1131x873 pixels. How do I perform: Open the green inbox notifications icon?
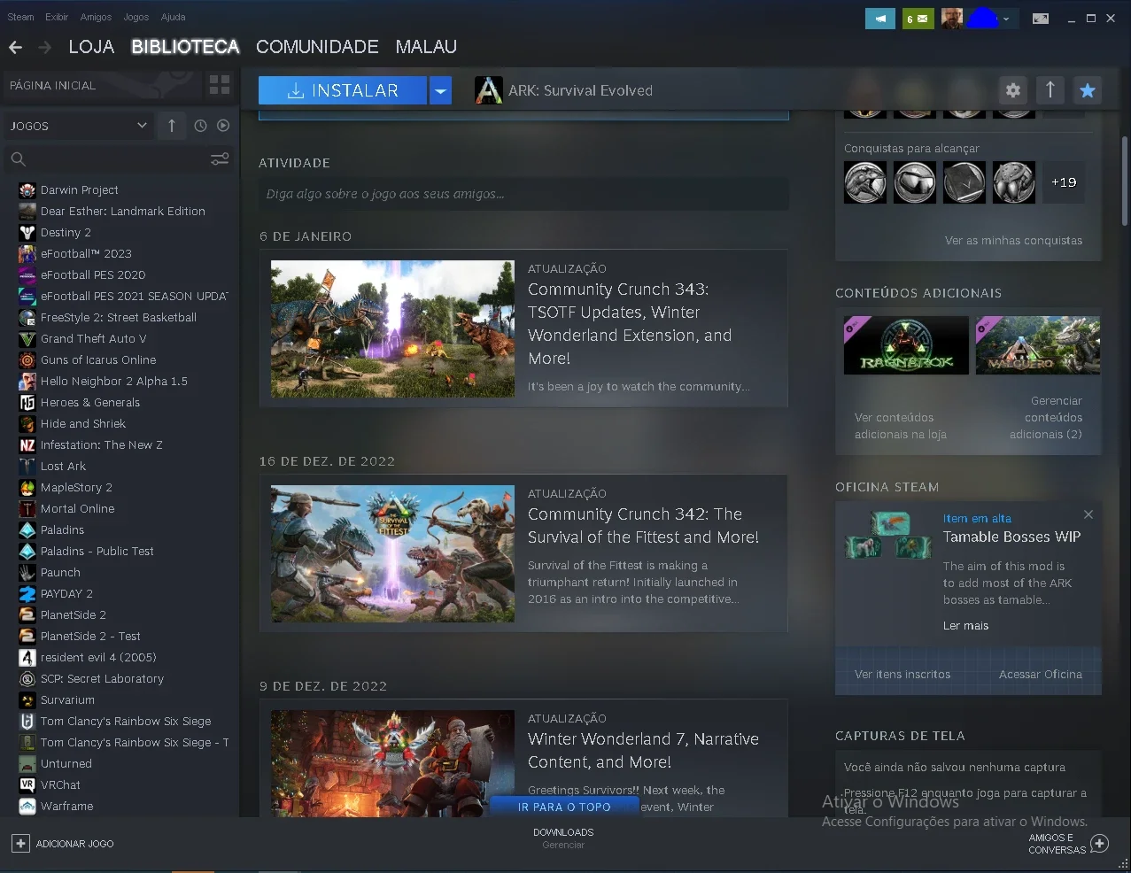click(918, 18)
